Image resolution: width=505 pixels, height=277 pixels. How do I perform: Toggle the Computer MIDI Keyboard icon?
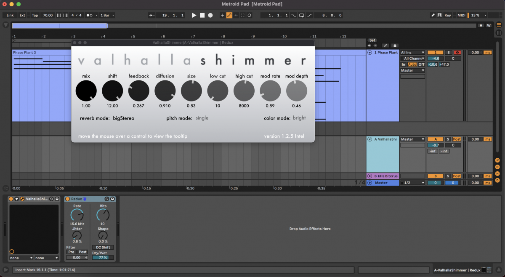click(x=440, y=15)
